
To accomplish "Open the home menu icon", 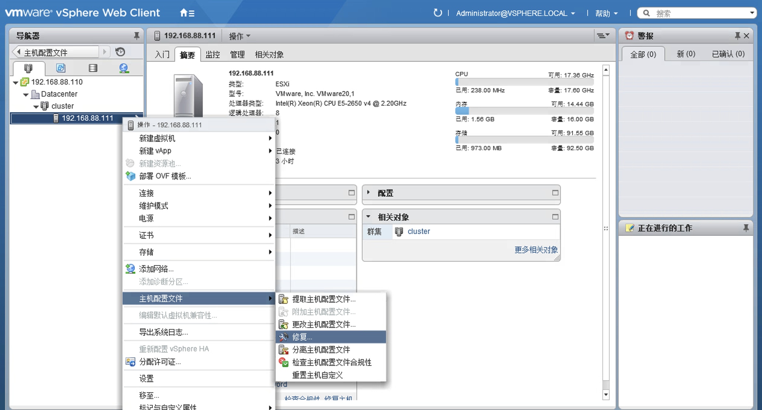I will pyautogui.click(x=187, y=13).
